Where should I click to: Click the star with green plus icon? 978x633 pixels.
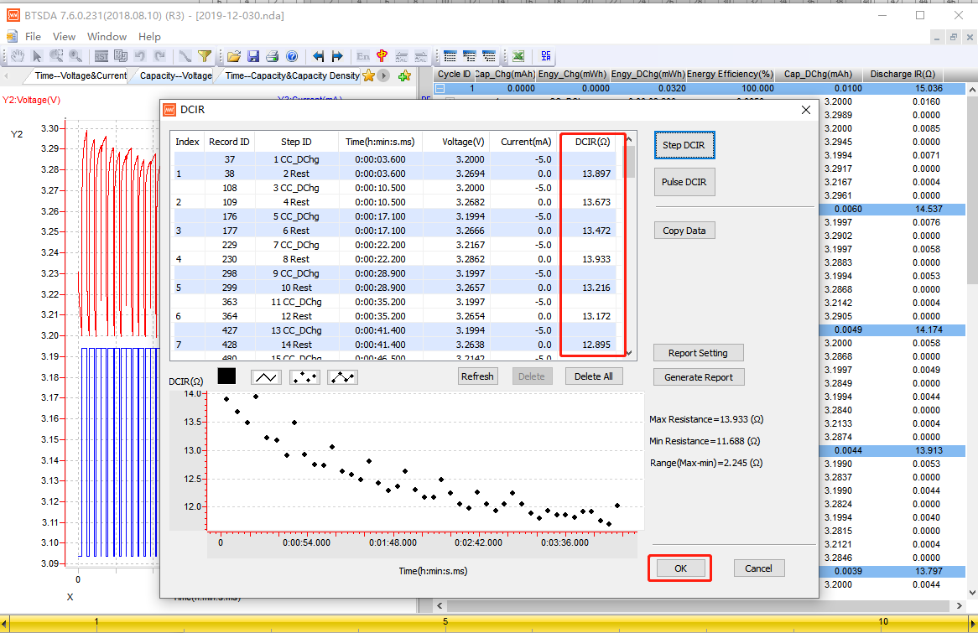click(405, 75)
